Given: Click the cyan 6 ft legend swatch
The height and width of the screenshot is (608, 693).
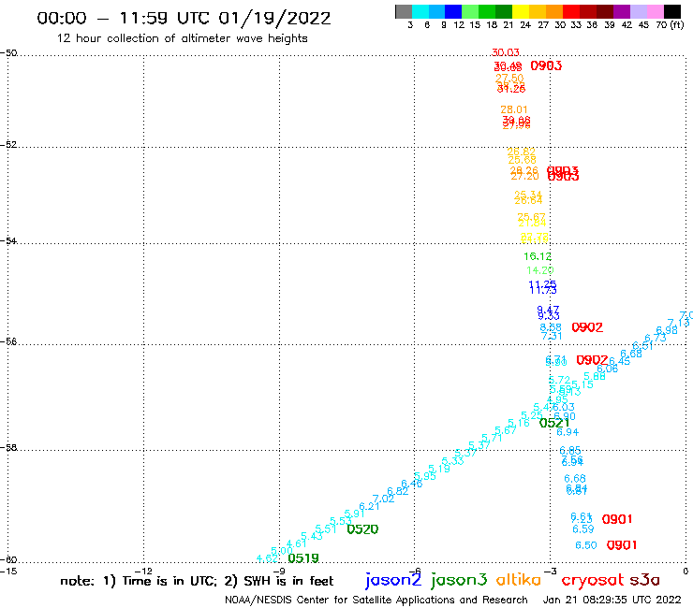Looking at the screenshot, I should click(420, 11).
